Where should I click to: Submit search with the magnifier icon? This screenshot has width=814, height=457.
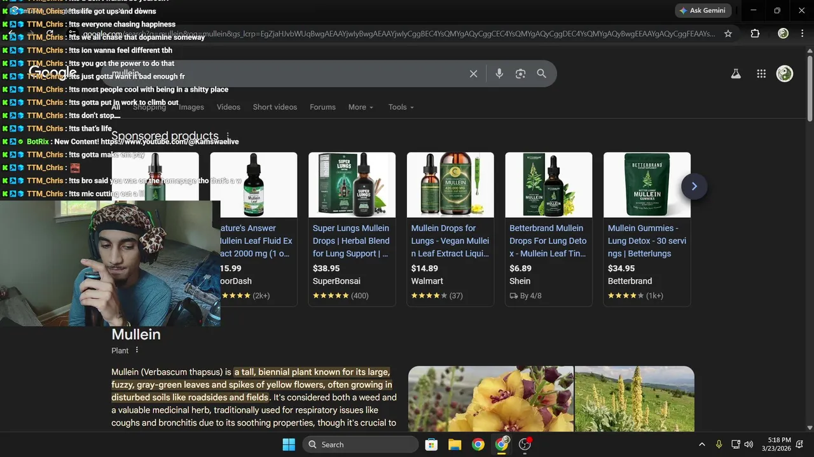point(541,74)
